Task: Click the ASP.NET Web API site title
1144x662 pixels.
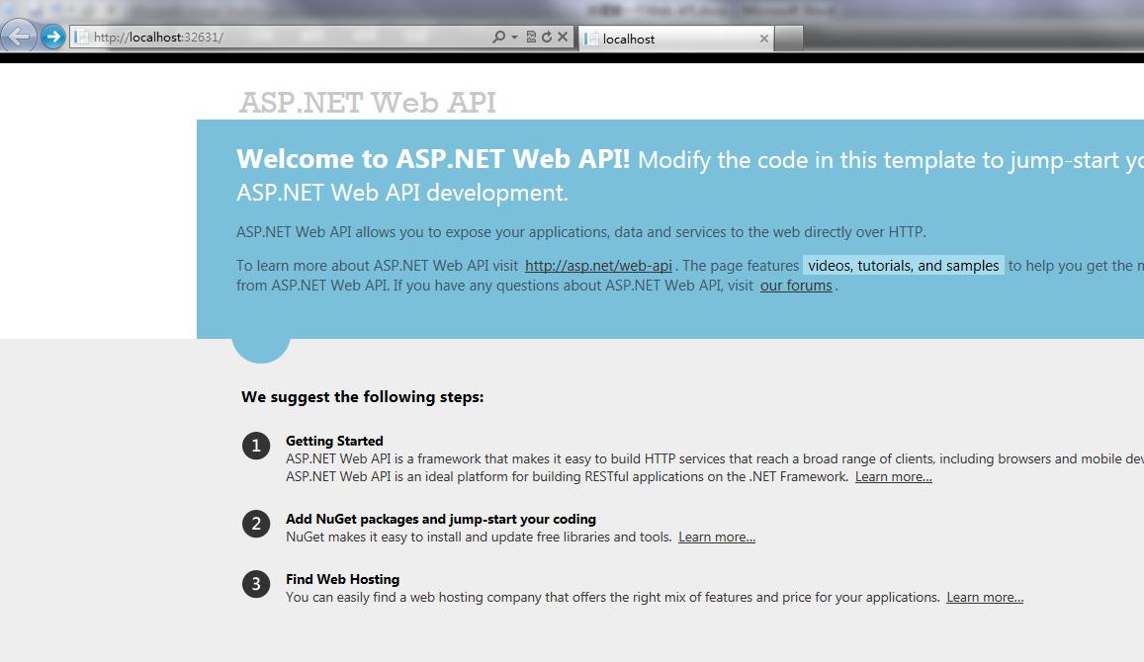Action: point(367,102)
